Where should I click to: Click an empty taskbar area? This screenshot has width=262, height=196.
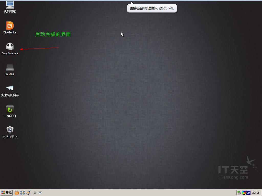point(128,193)
